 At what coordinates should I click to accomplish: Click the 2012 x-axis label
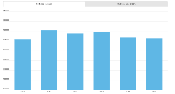coord(102,92)
